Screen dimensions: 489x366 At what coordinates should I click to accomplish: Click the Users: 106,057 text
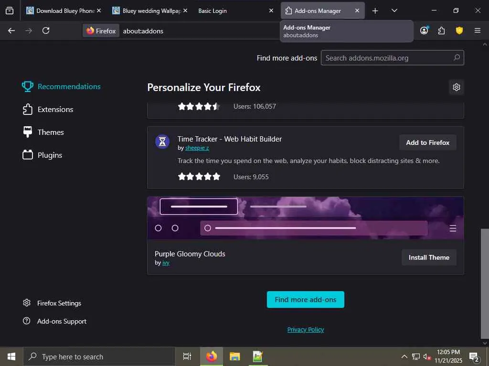(x=255, y=106)
